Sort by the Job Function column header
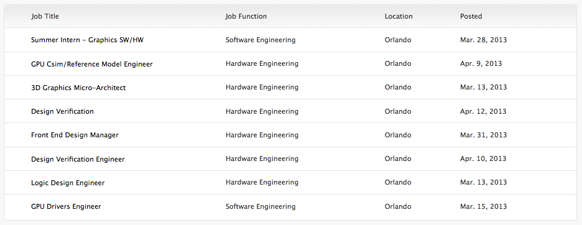This screenshot has height=225, width=582. 246,16
